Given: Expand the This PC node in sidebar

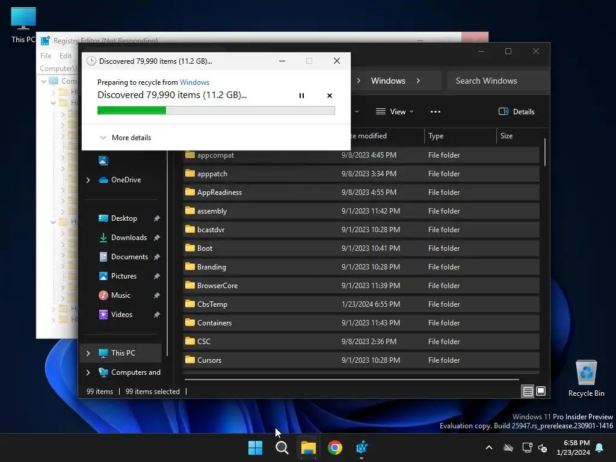Looking at the screenshot, I should (88, 353).
